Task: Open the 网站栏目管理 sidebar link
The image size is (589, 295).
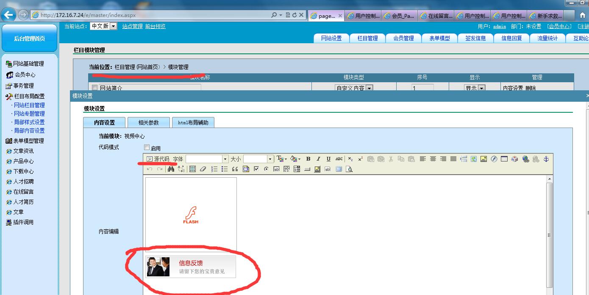Action: (29, 105)
